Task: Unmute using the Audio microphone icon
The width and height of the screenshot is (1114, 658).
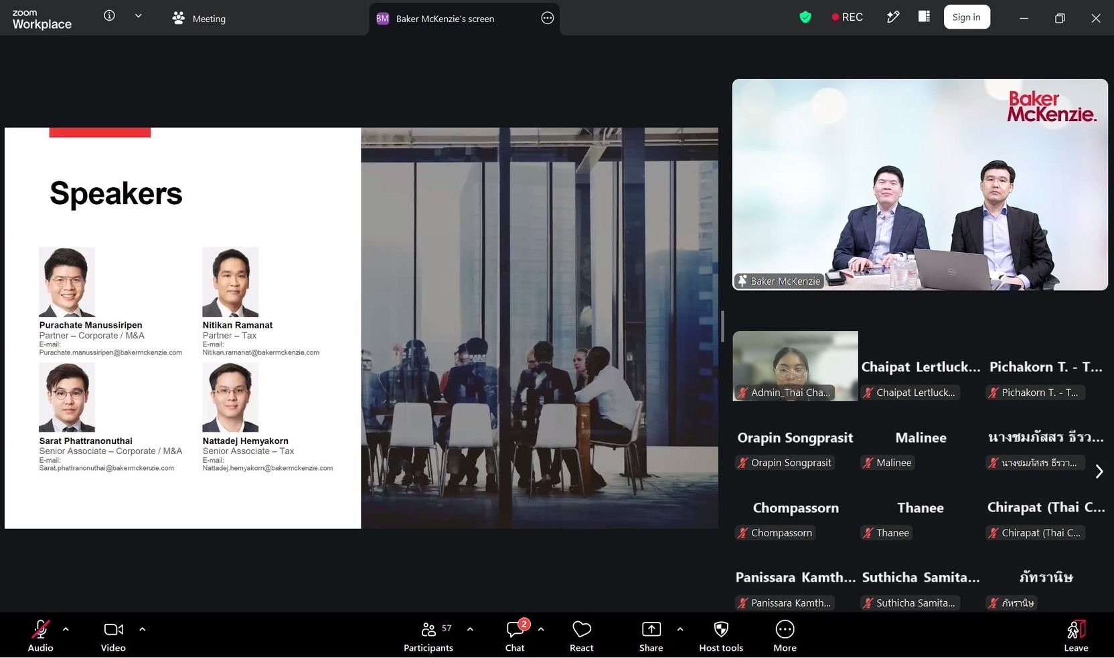Action: (x=40, y=629)
